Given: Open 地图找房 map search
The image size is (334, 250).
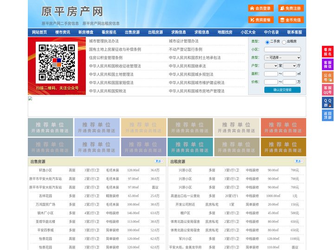Looking at the screenshot, I should 225,32.
